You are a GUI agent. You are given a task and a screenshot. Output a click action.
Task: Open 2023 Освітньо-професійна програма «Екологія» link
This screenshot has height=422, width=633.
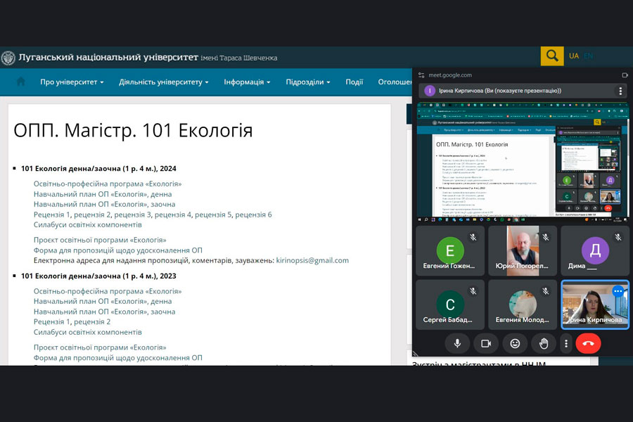pyautogui.click(x=108, y=291)
